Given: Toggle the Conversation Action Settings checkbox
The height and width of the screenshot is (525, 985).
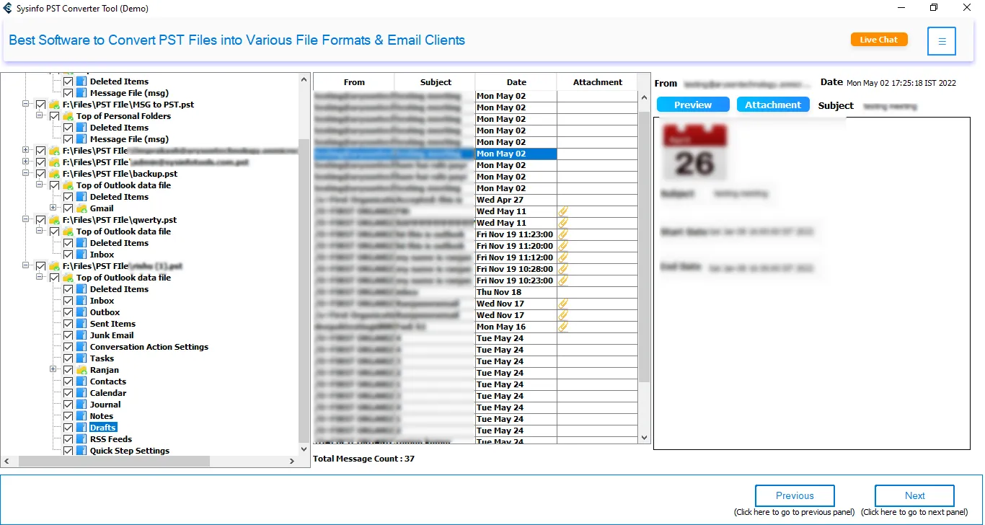Looking at the screenshot, I should tap(68, 347).
